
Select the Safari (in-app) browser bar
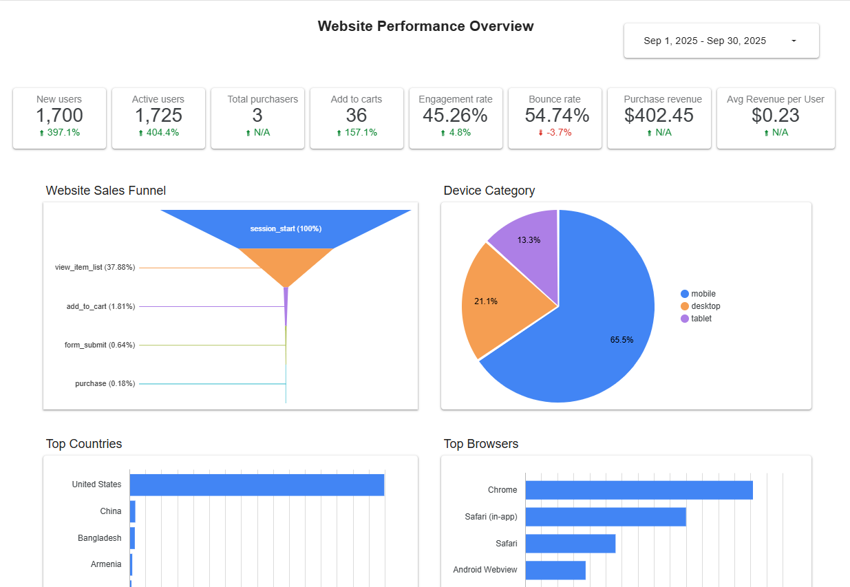click(606, 517)
